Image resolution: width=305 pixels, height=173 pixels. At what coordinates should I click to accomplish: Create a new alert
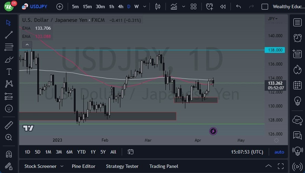(210, 6)
